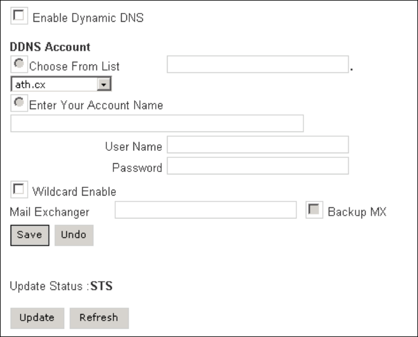
Task: Click the Wildcard Enable label text
Action: click(74, 191)
